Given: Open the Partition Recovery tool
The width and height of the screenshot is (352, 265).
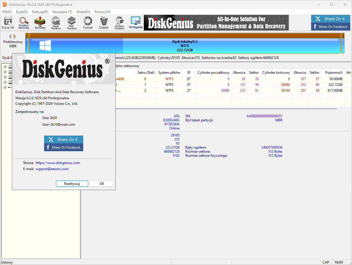Looking at the screenshot, I should pos(24,23).
